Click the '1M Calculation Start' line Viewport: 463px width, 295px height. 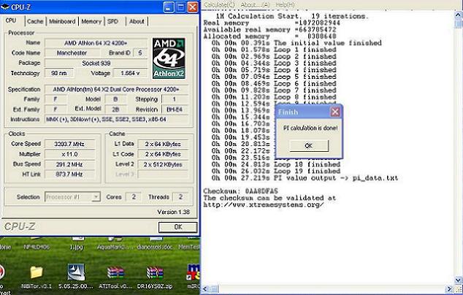[291, 16]
